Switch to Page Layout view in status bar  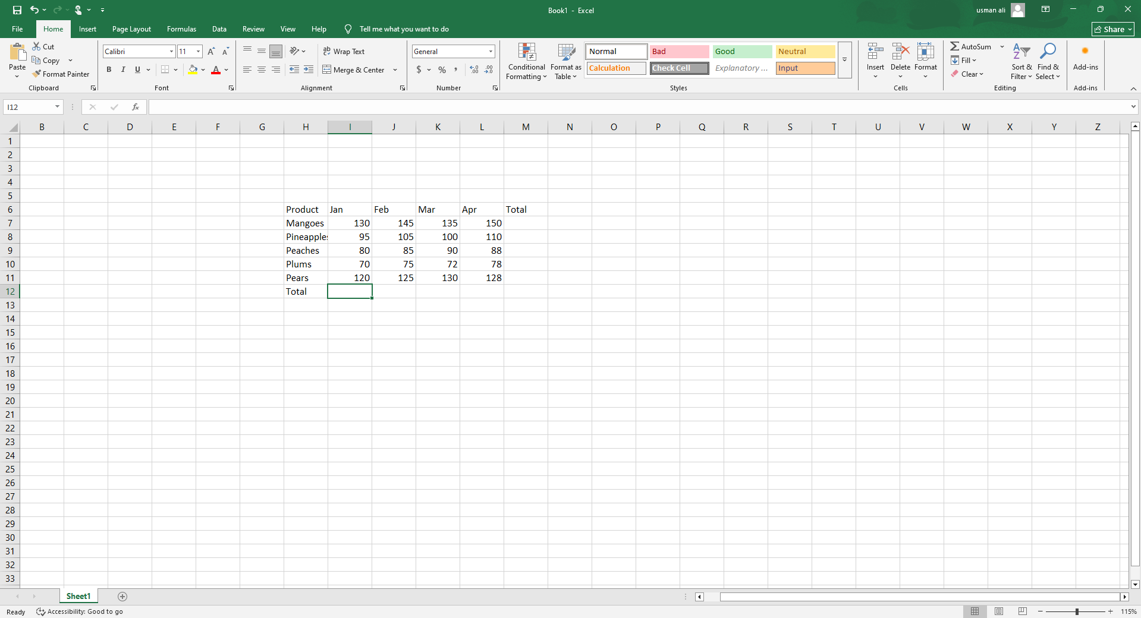tap(999, 611)
